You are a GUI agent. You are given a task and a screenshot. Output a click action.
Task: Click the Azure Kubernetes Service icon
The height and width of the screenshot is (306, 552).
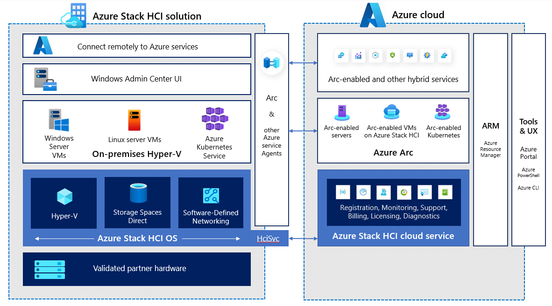(214, 119)
